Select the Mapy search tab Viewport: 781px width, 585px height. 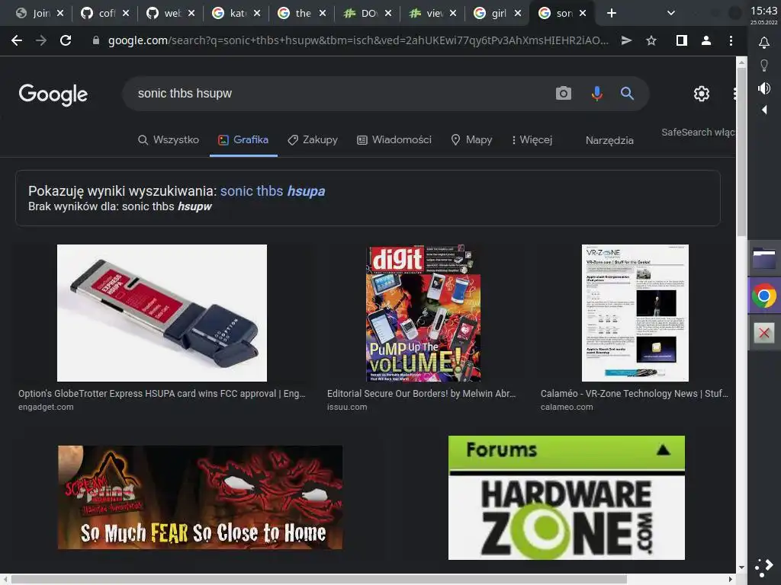point(471,140)
